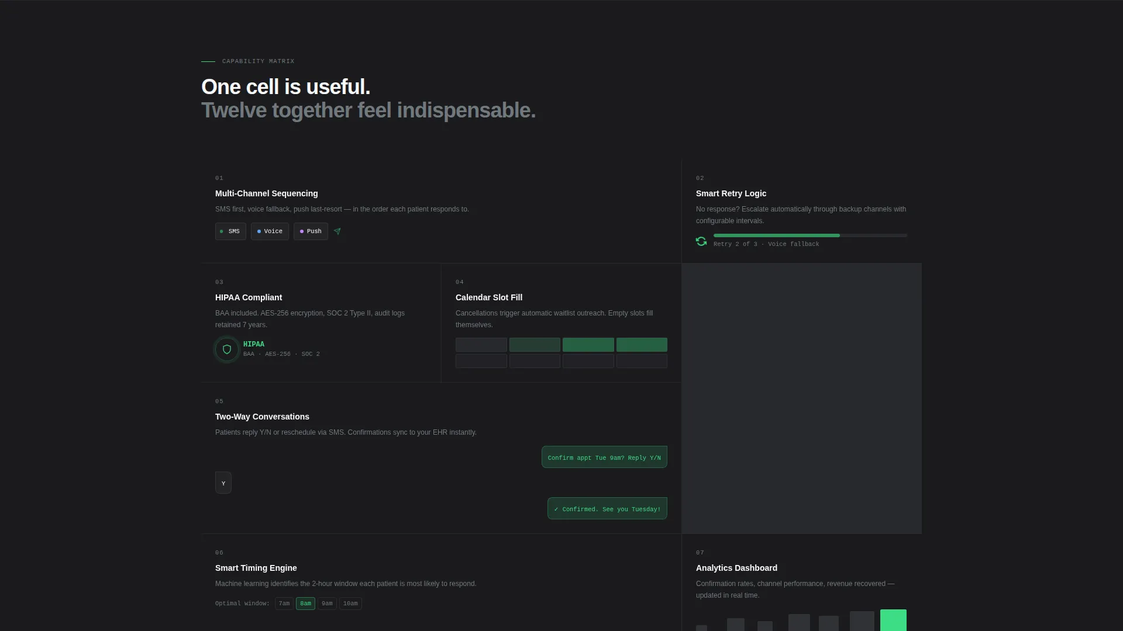This screenshot has height=631, width=1123.
Task: Click the 'Confirmed. See you Tuesday!' bubble
Action: 607,508
